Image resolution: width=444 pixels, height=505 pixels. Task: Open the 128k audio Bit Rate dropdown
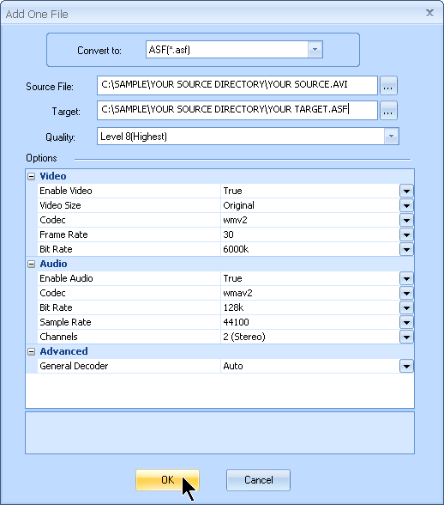coord(406,307)
